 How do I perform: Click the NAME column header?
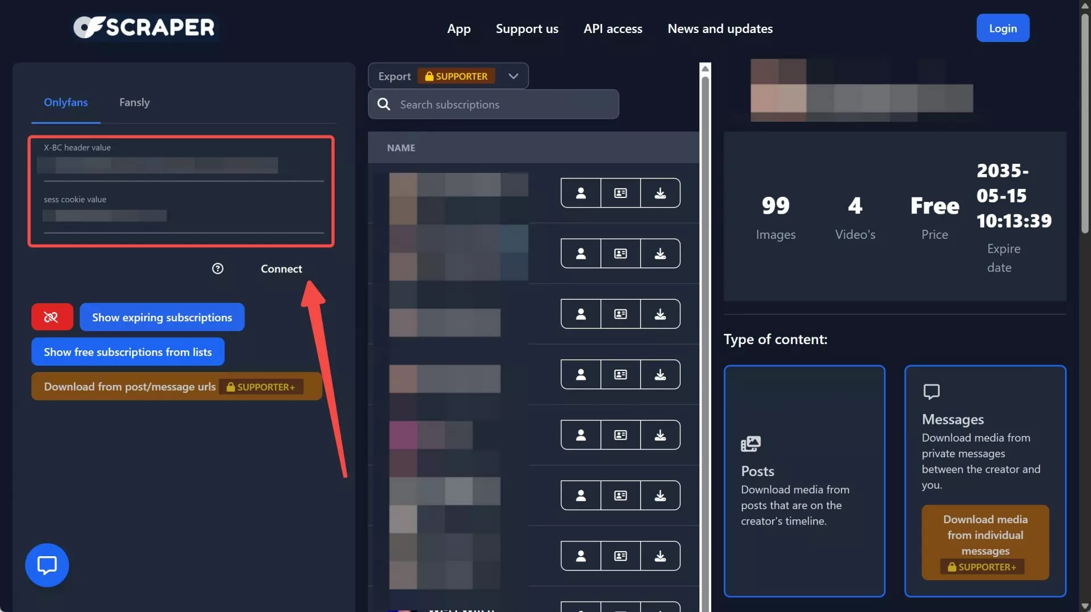(x=401, y=148)
